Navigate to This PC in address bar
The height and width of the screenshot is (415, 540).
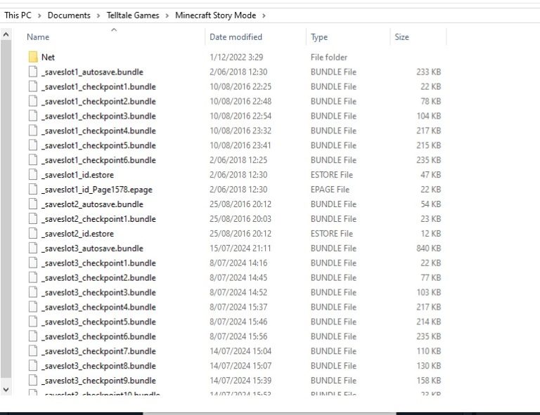18,15
